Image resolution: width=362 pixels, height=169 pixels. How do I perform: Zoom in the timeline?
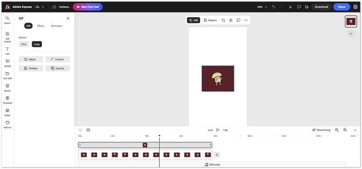coord(345,130)
